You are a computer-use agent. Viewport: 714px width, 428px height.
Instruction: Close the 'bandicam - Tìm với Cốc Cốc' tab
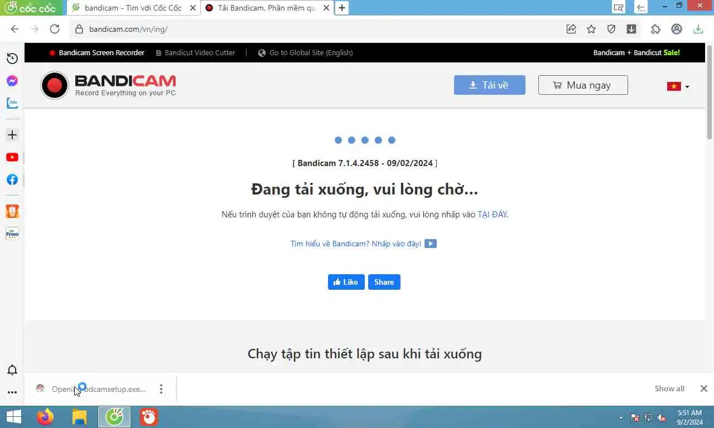pyautogui.click(x=193, y=8)
